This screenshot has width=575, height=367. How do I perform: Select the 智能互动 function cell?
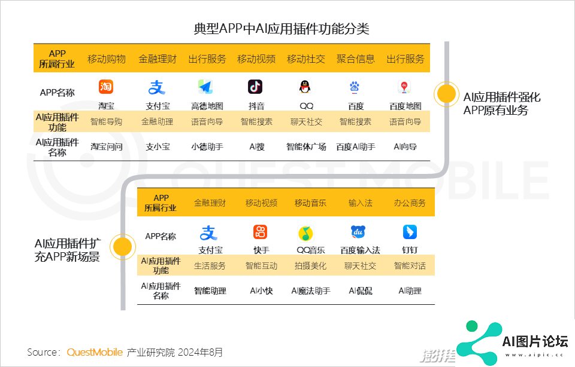pyautogui.click(x=262, y=266)
